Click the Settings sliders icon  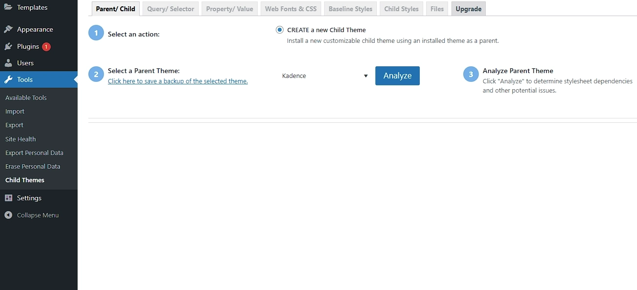8,198
